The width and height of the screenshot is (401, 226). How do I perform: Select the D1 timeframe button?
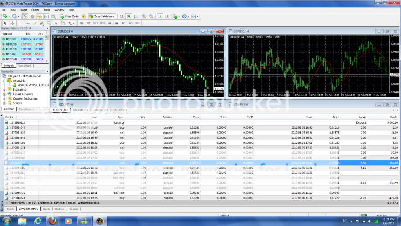pyautogui.click(x=124, y=23)
